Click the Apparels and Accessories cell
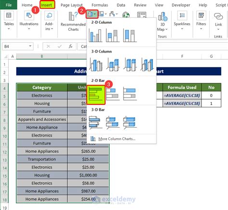 tap(42, 119)
